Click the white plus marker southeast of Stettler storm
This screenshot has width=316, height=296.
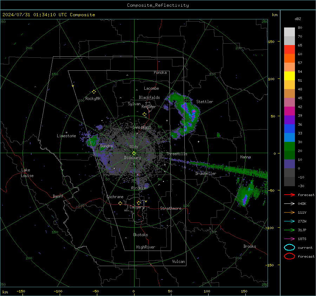point(198,141)
